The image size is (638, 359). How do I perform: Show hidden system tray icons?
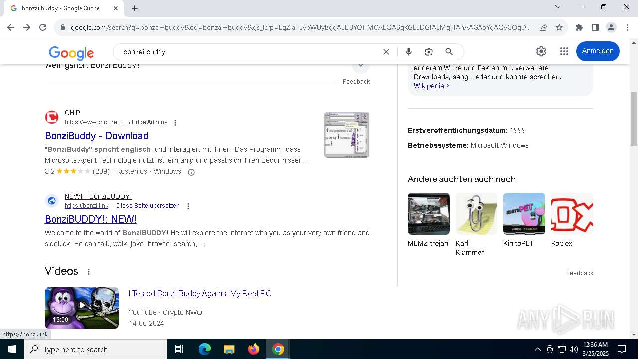[537, 349]
